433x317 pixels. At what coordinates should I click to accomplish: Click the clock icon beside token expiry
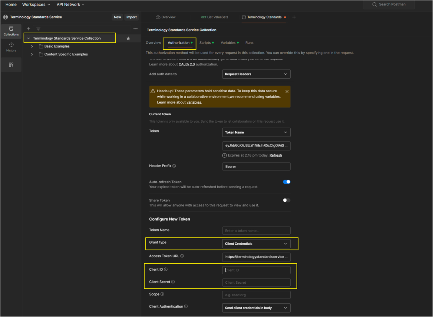[224, 155]
